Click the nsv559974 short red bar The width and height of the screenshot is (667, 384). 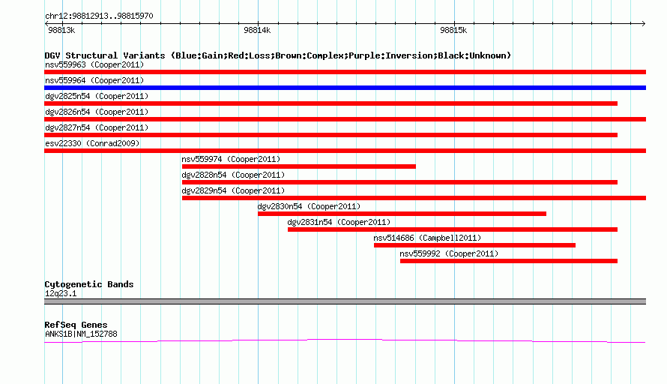click(298, 166)
